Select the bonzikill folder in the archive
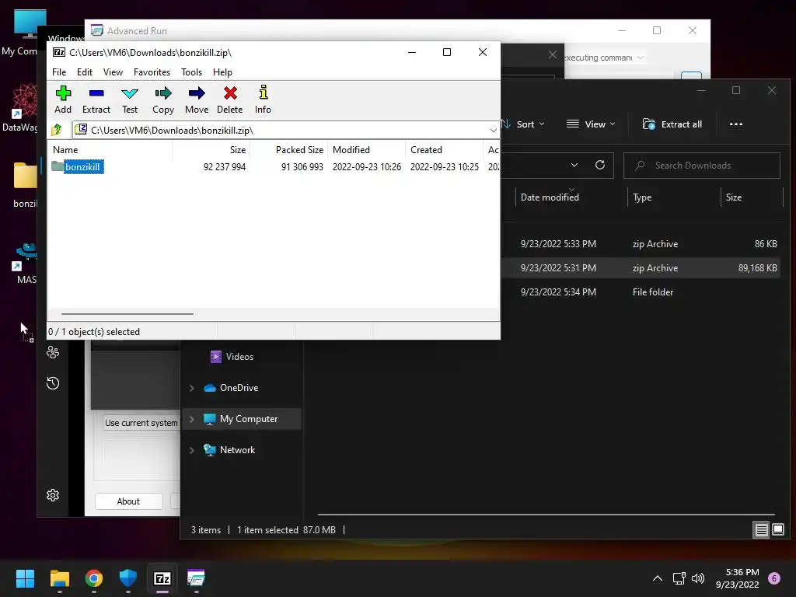 78,166
